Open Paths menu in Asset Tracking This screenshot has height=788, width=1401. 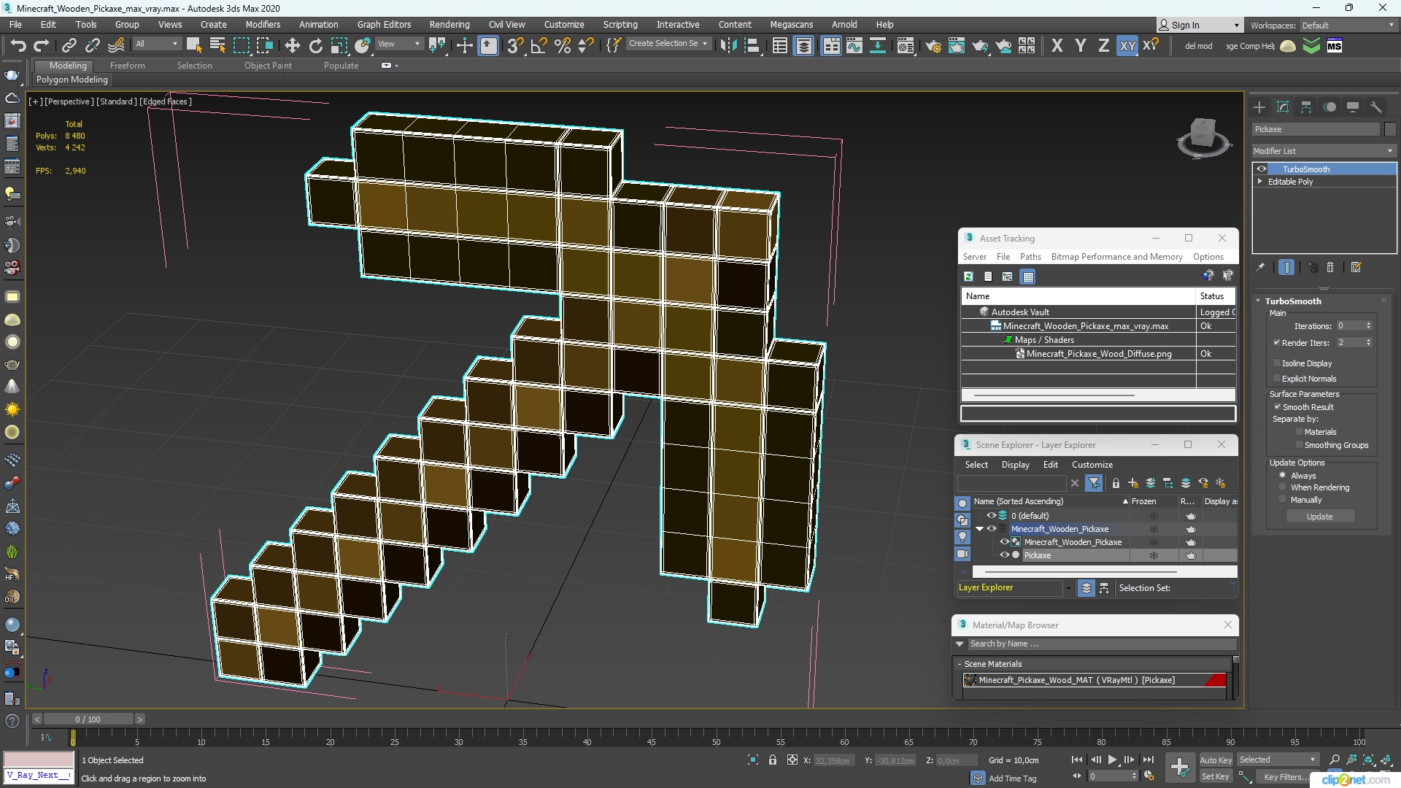click(1030, 257)
